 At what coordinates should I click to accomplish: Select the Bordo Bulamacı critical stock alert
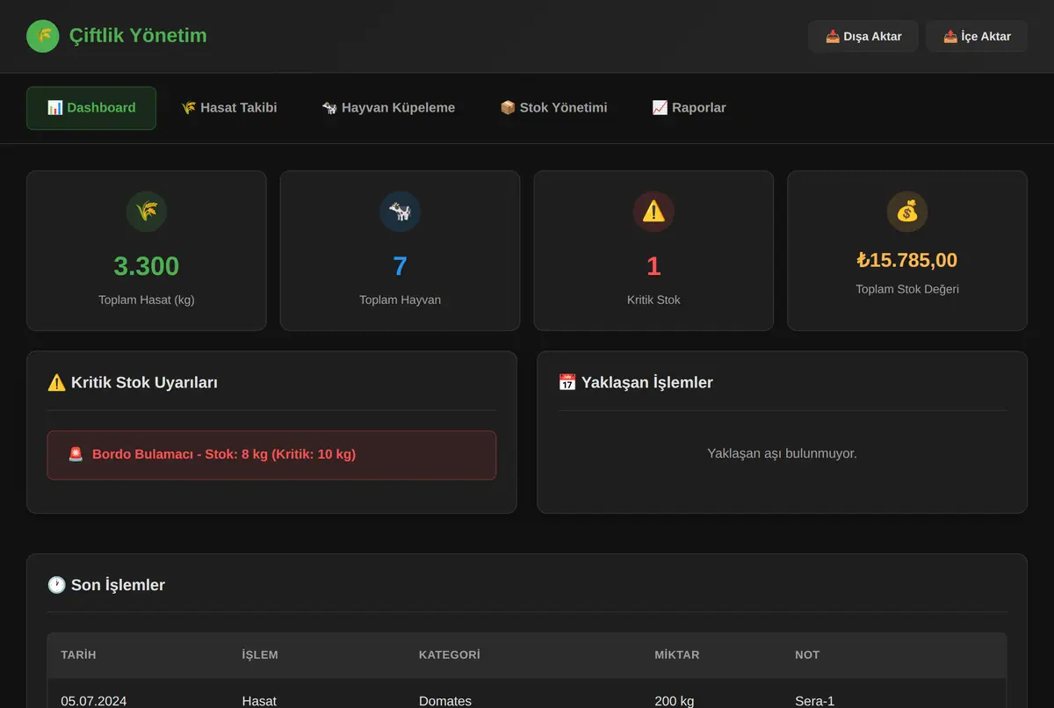coord(271,455)
